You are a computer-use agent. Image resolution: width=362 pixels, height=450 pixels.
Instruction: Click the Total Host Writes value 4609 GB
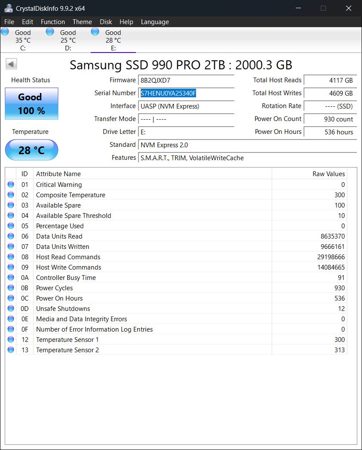(330, 93)
